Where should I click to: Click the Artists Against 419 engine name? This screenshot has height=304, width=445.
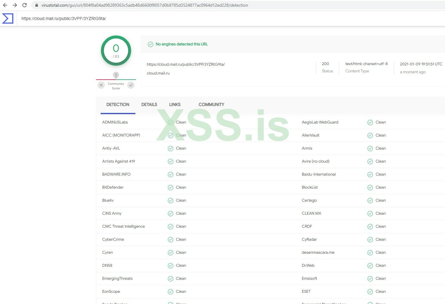click(x=118, y=161)
